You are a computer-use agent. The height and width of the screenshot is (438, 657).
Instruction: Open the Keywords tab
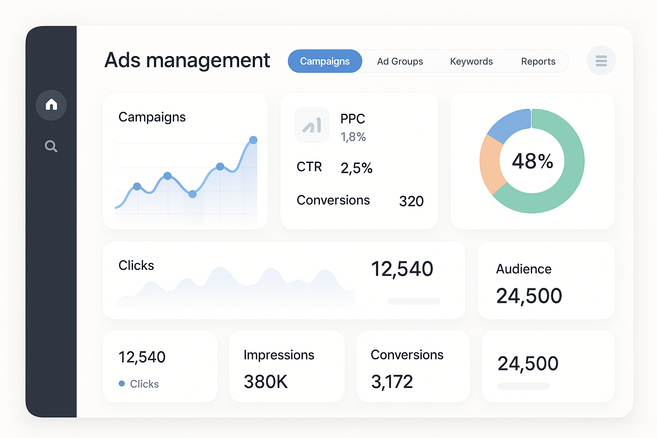point(471,61)
